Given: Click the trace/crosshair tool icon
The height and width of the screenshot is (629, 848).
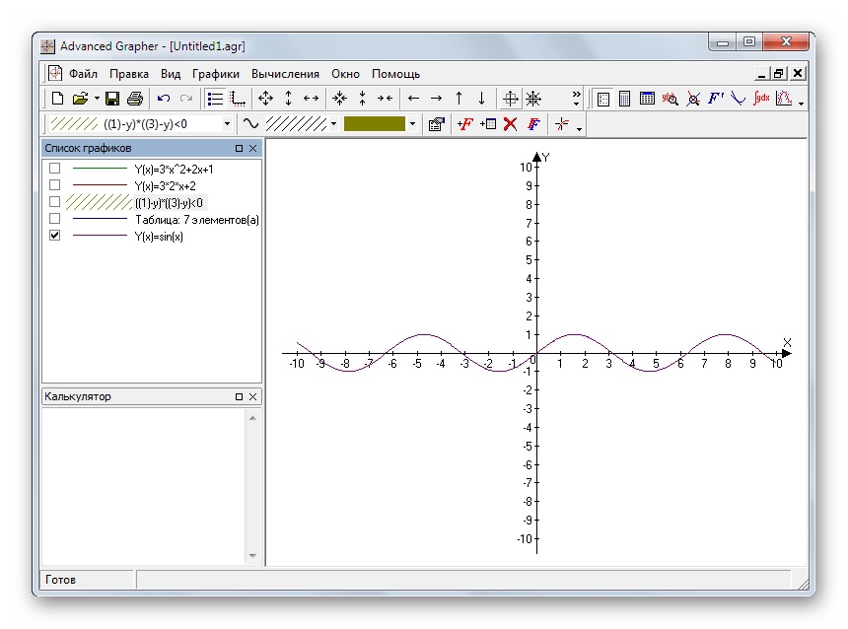Looking at the screenshot, I should point(562,124).
